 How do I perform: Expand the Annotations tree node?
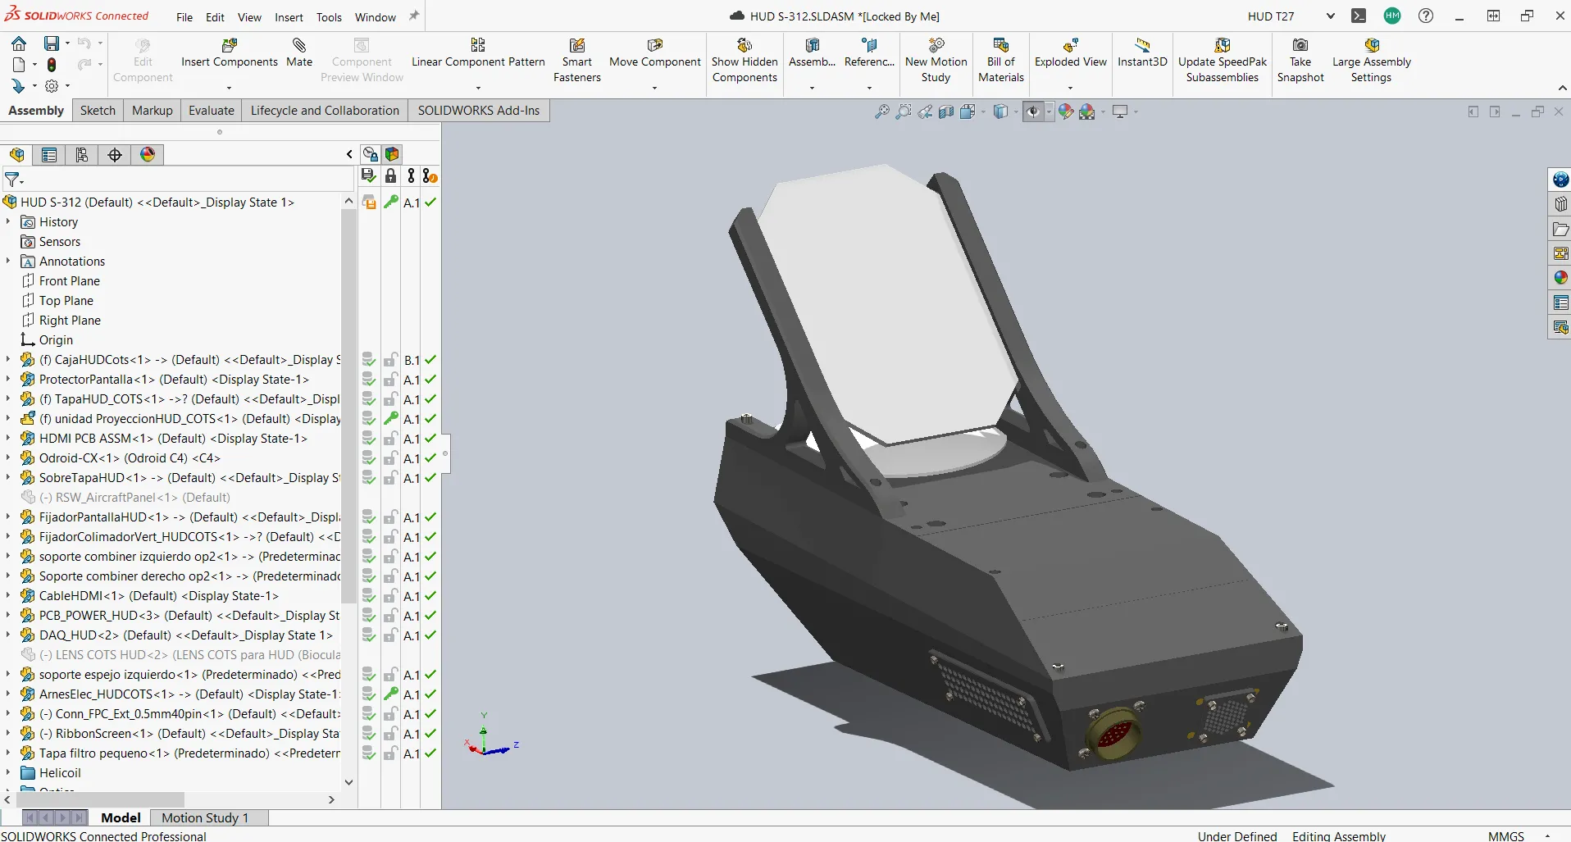click(8, 261)
